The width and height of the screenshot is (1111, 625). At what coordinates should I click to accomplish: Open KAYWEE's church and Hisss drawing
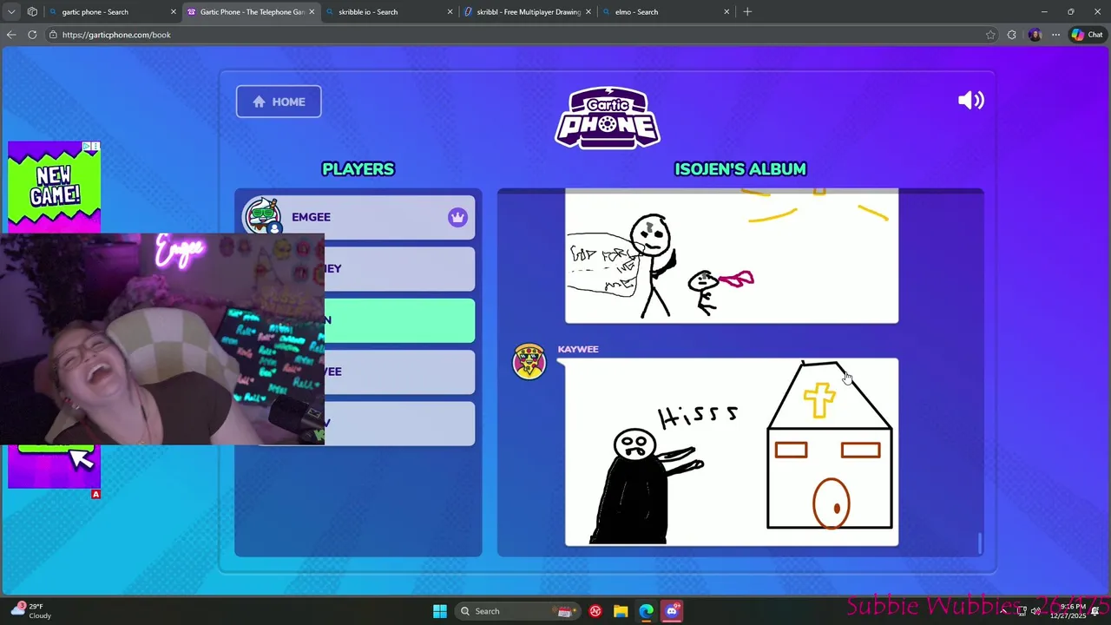[x=732, y=452]
